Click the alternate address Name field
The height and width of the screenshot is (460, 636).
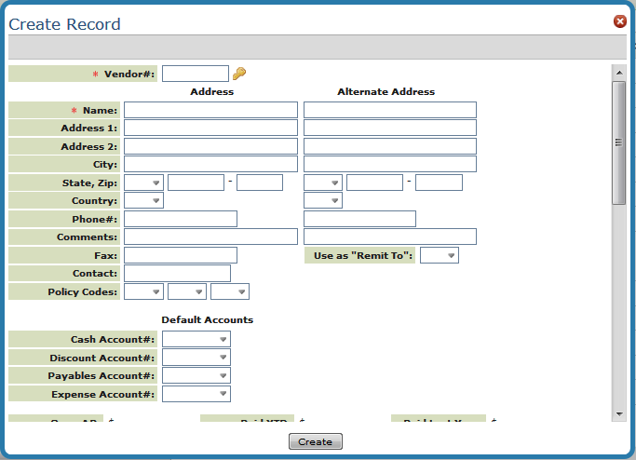pos(389,110)
